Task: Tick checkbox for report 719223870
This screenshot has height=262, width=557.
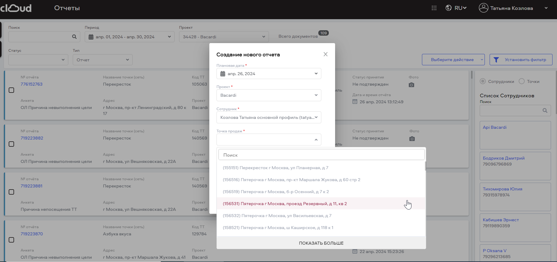Action: [11, 240]
